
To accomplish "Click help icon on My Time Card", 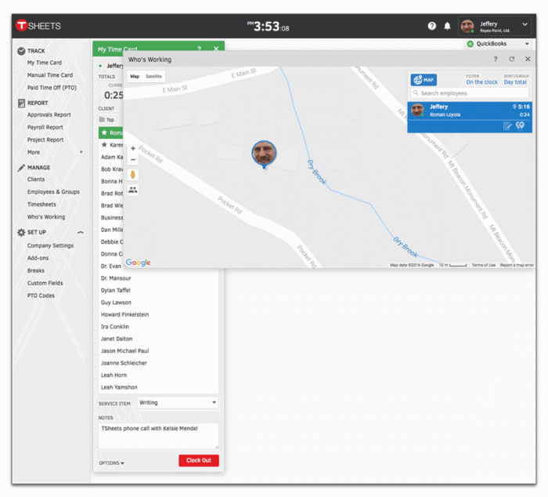I will point(199,49).
